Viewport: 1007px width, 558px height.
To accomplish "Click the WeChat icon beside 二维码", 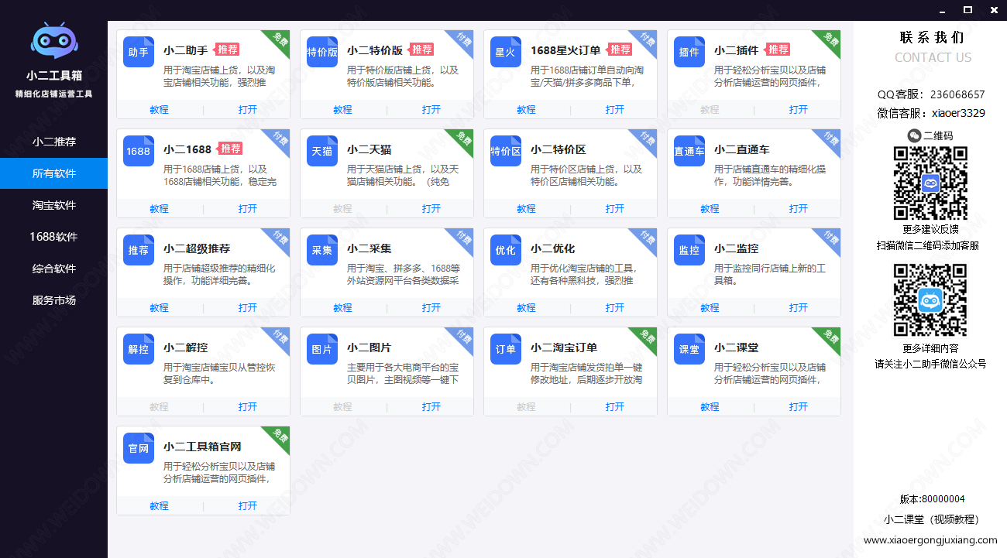I will tap(914, 135).
